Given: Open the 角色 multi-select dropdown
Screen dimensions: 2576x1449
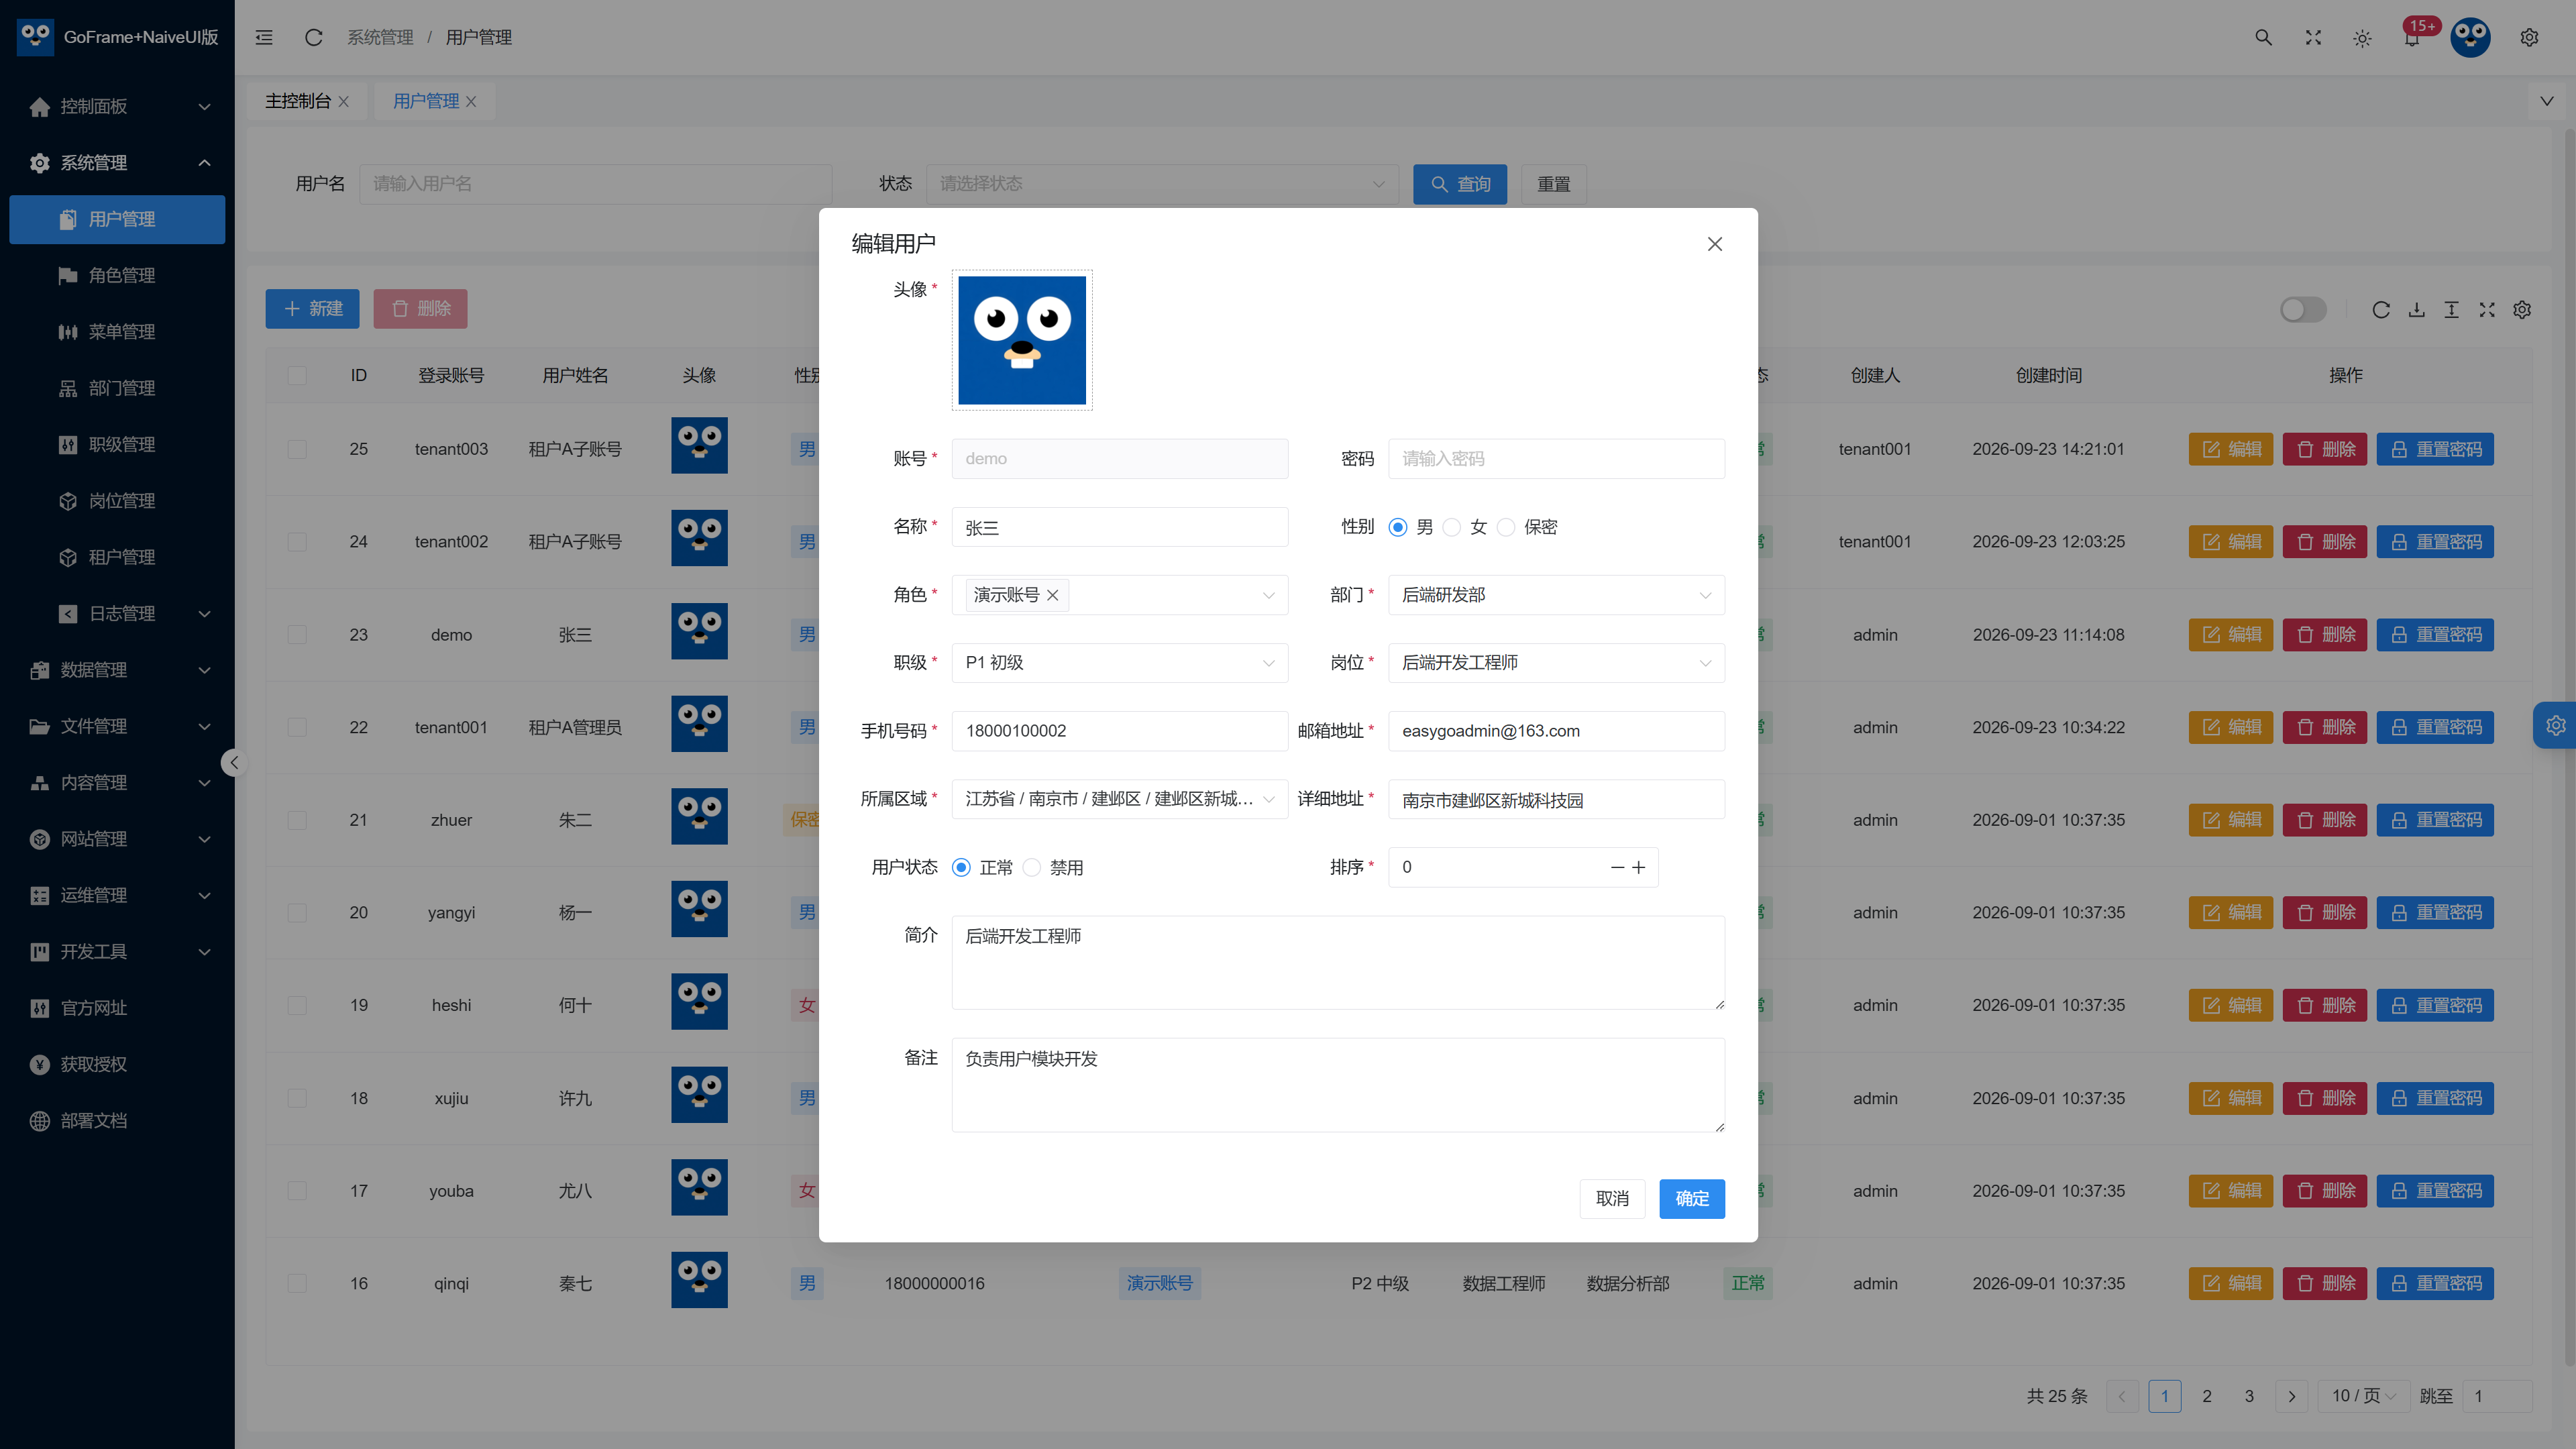Looking at the screenshot, I should click(1120, 595).
